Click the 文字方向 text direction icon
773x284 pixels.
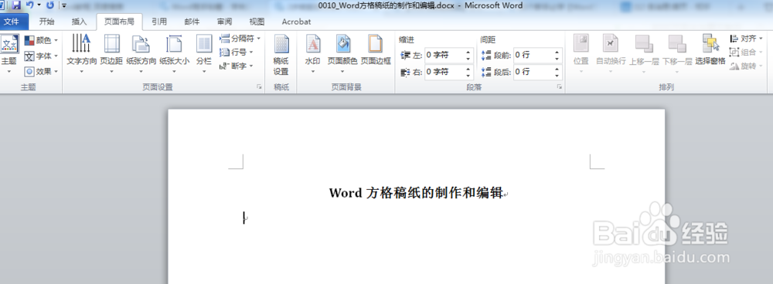[81, 44]
